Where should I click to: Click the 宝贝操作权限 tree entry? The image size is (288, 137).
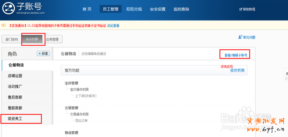click(x=79, y=90)
